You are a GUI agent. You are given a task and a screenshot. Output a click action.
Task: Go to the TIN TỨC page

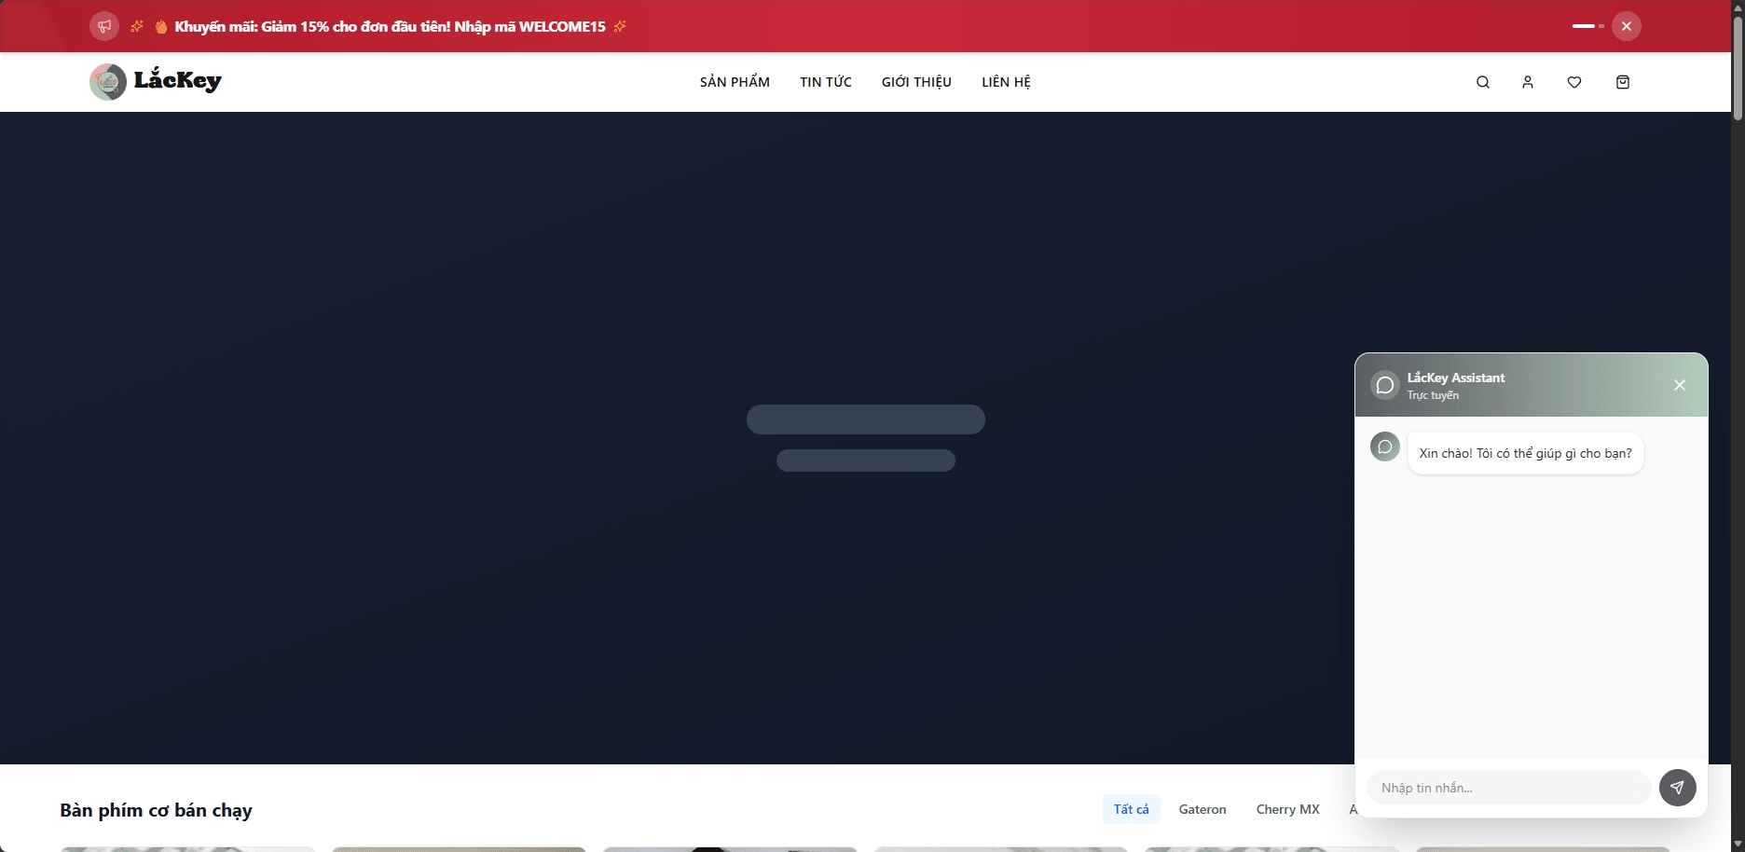[826, 82]
